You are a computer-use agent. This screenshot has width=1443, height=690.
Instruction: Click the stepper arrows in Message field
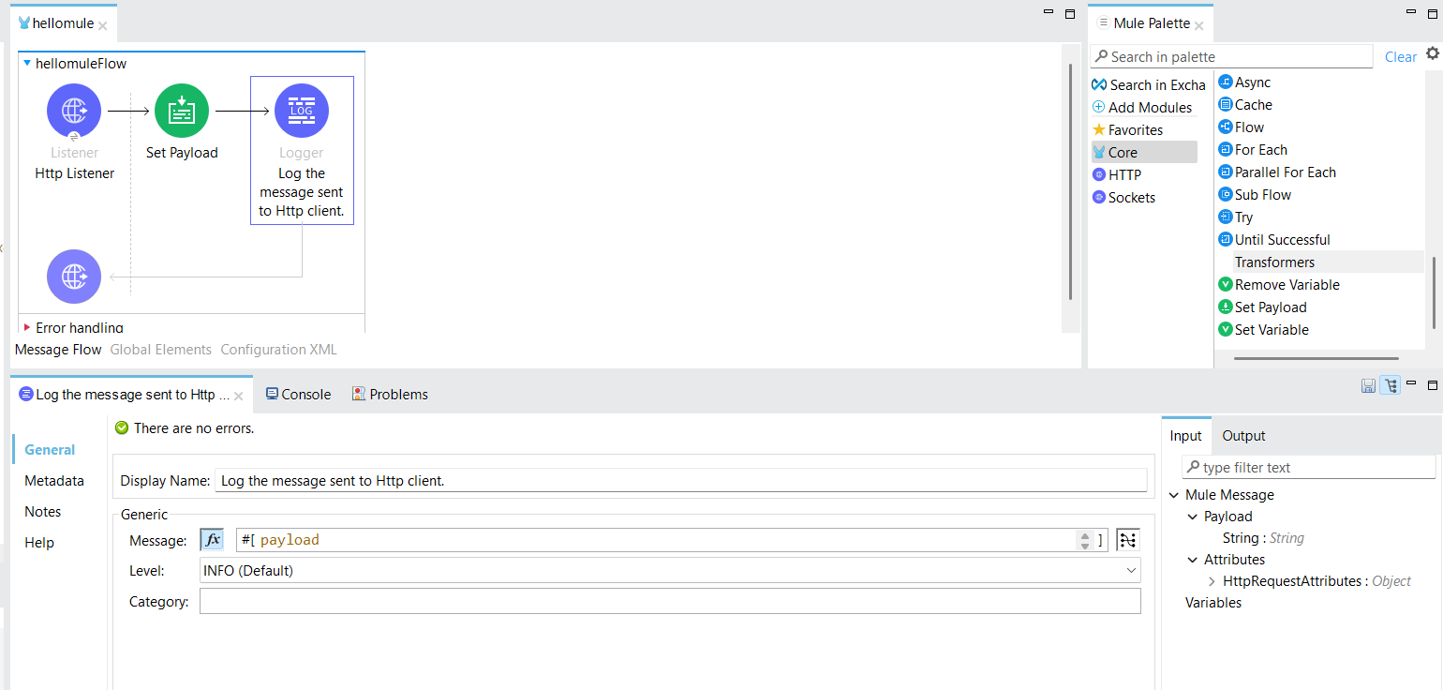pyautogui.click(x=1085, y=540)
